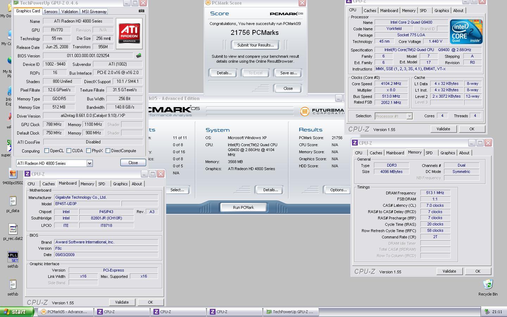Close the PCMark Score dialog via Close button

[288, 88]
